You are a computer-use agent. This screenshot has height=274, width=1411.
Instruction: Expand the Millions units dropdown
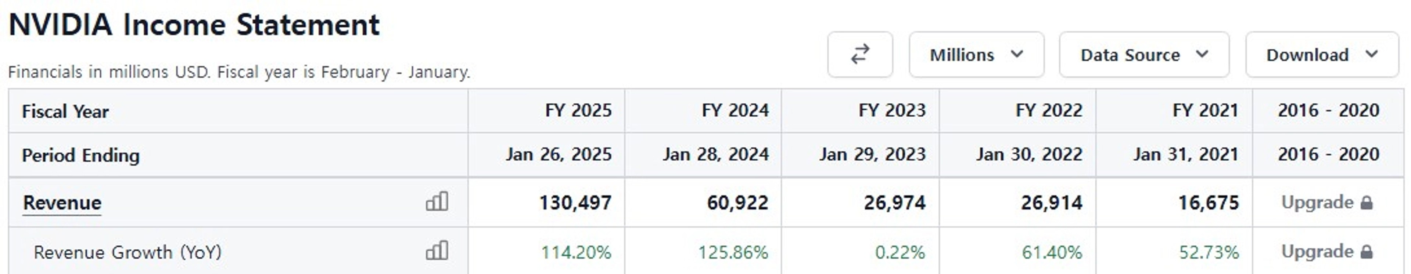pyautogui.click(x=977, y=54)
